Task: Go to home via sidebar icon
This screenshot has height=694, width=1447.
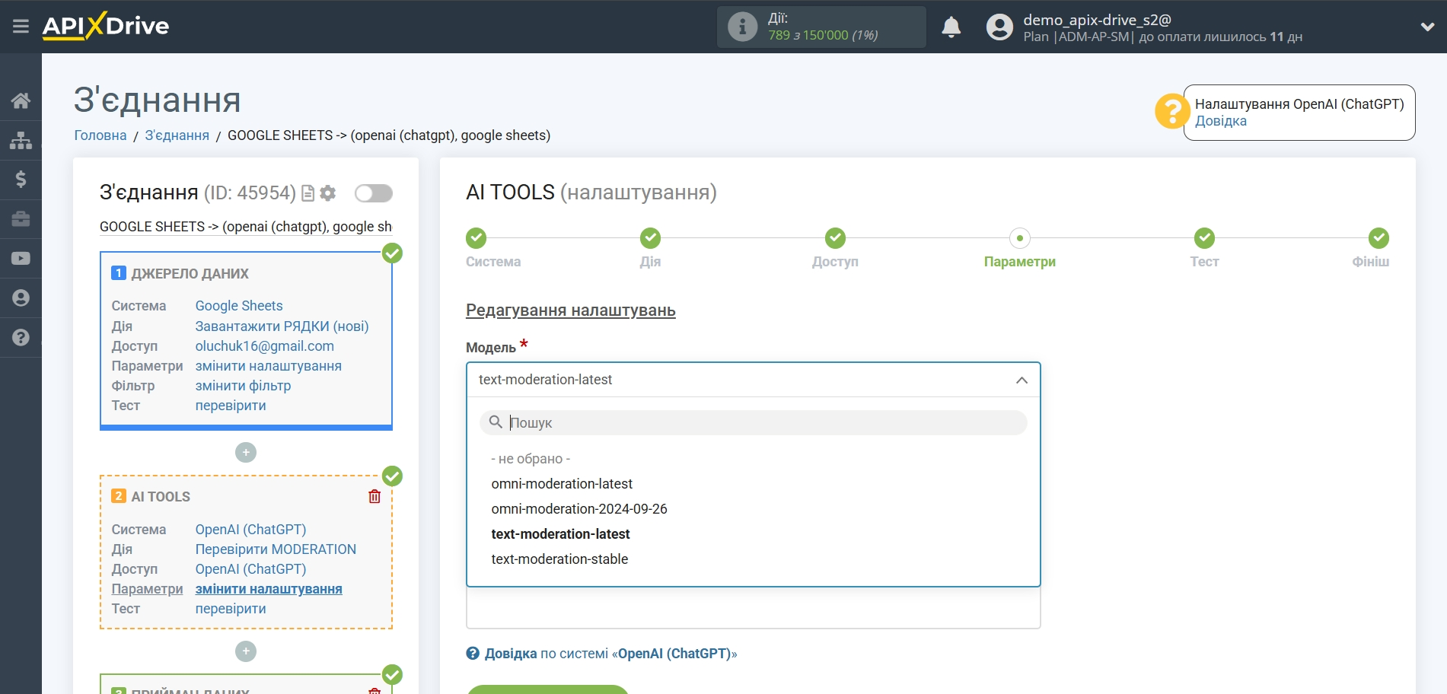Action: pos(21,100)
